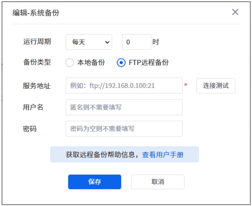This screenshot has height=206, width=252.
Task: Click the 备份类型 label
Action: click(x=37, y=62)
